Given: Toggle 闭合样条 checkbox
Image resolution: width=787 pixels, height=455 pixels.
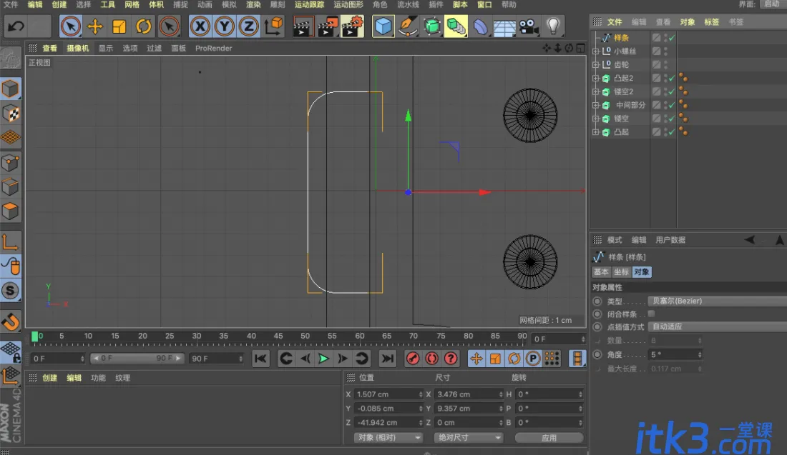Looking at the screenshot, I should click(652, 314).
